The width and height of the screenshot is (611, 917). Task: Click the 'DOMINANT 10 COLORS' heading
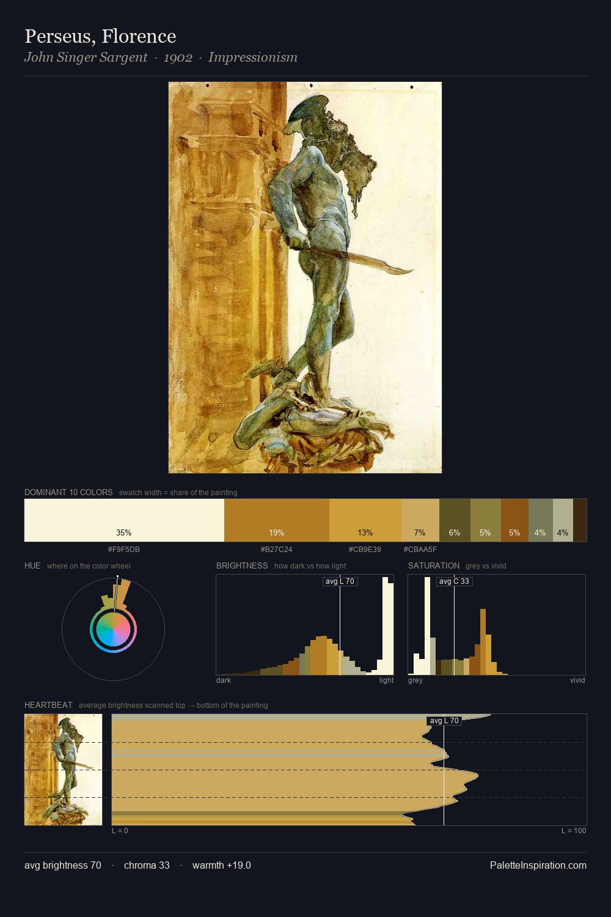click(x=68, y=492)
